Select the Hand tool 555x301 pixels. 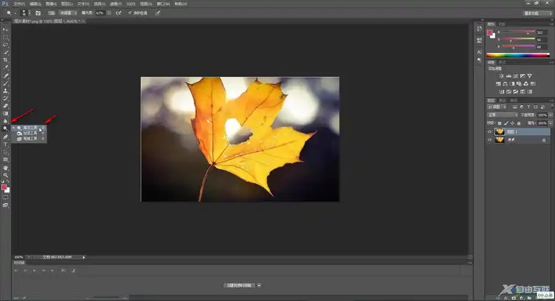(5, 168)
